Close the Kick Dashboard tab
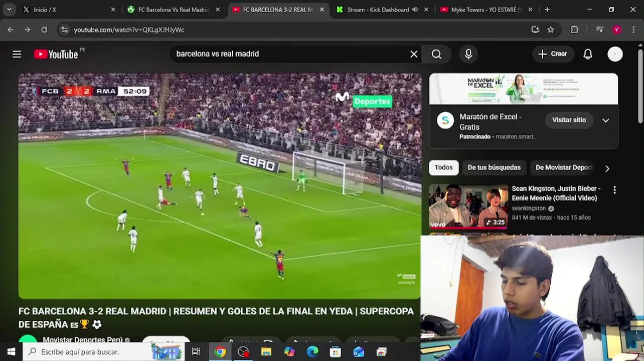This screenshot has width=644, height=361. click(x=426, y=10)
